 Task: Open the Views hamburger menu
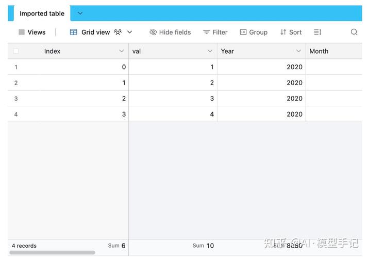point(22,32)
